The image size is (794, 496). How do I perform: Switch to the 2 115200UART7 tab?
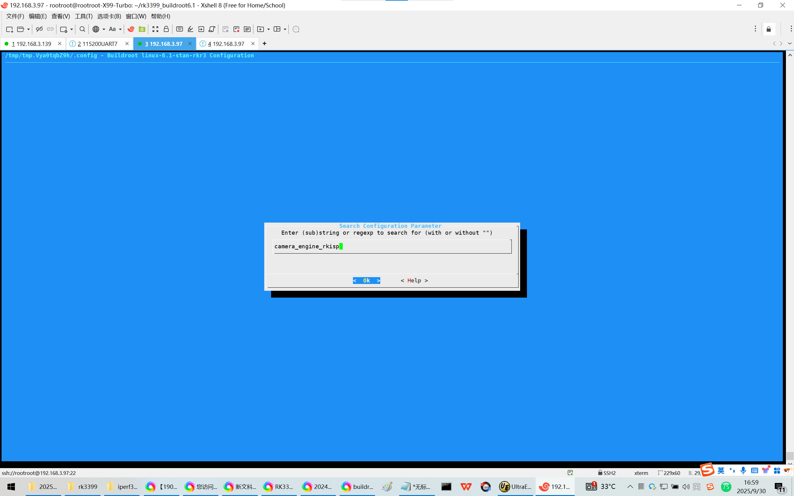pyautogui.click(x=97, y=44)
